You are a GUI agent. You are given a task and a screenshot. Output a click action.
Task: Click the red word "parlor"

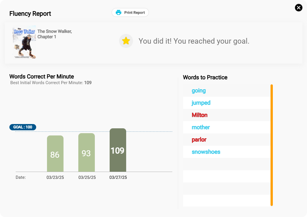pos(199,140)
